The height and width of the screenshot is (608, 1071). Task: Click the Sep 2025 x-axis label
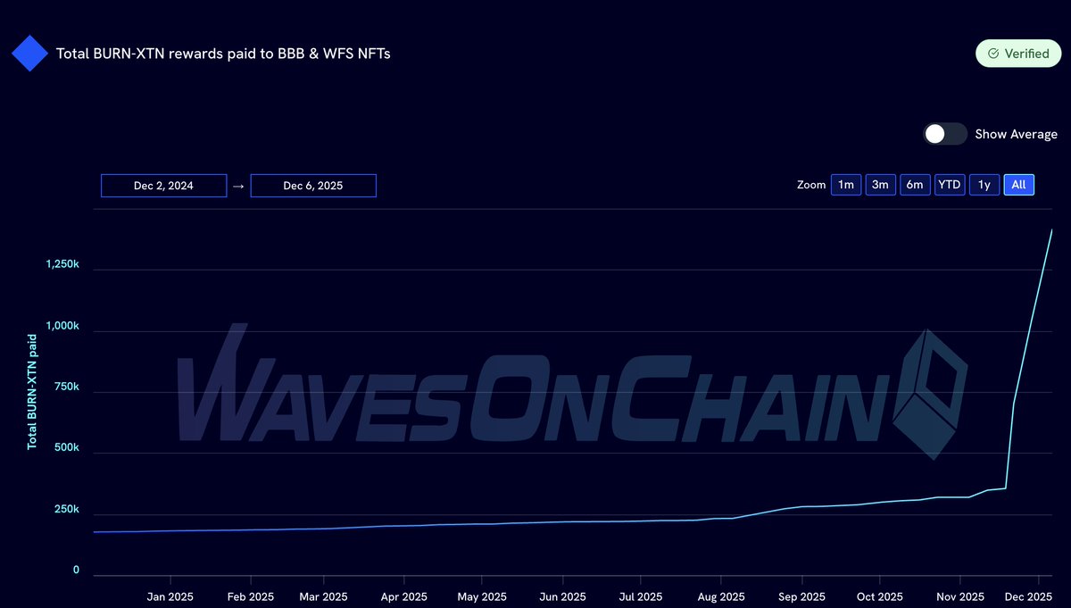click(801, 596)
